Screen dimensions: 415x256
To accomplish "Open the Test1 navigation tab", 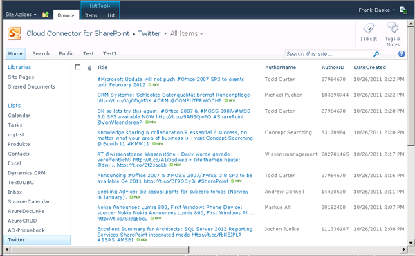I will tap(109, 54).
